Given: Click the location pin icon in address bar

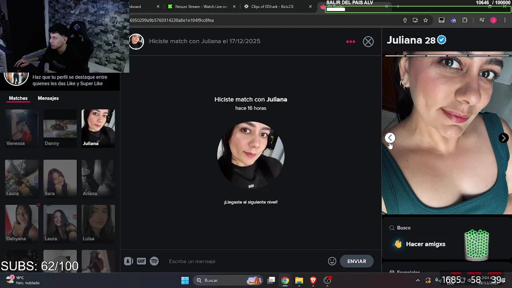Looking at the screenshot, I should tap(405, 20).
